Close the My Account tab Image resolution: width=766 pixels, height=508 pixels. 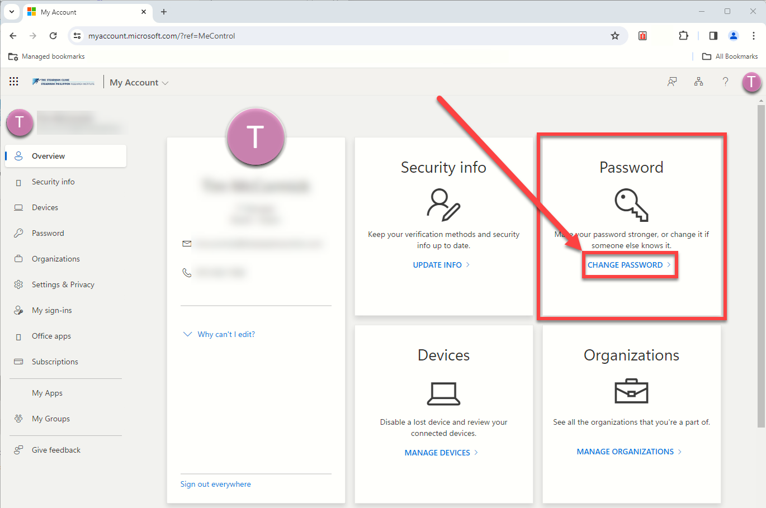click(144, 12)
